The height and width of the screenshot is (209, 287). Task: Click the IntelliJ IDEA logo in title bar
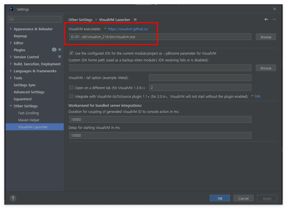click(x=11, y=9)
